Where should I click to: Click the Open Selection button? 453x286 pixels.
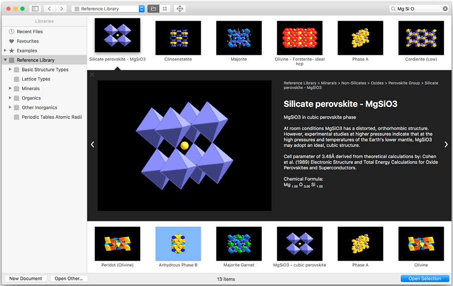pyautogui.click(x=425, y=278)
